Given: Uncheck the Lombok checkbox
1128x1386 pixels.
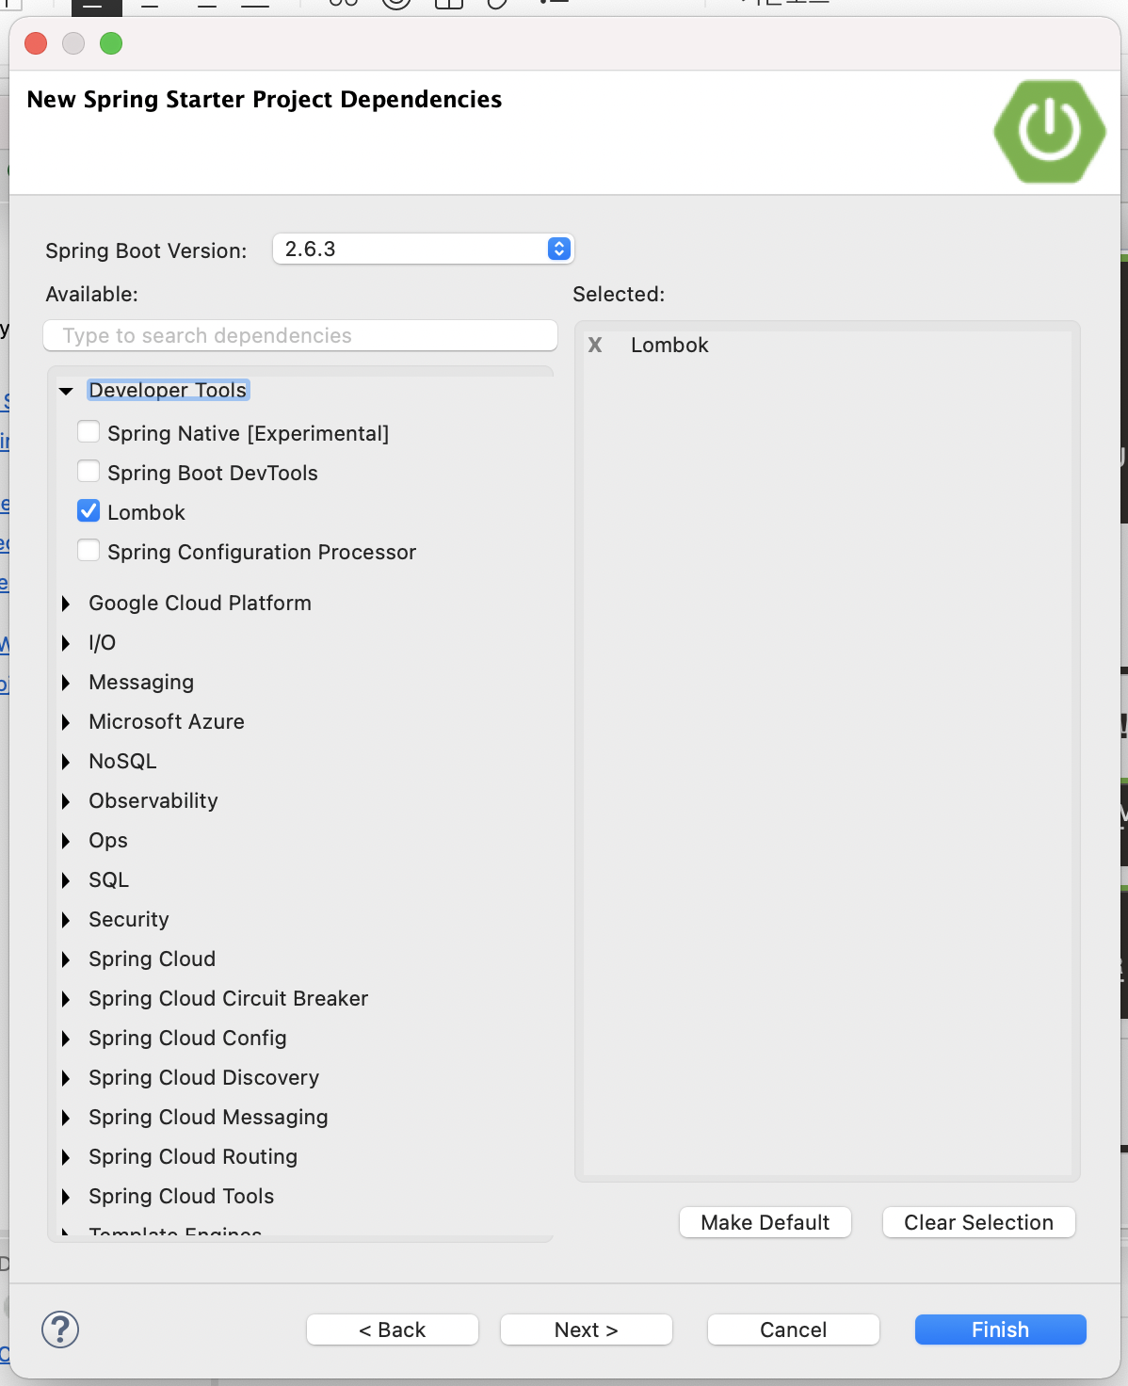Looking at the screenshot, I should pyautogui.click(x=89, y=511).
